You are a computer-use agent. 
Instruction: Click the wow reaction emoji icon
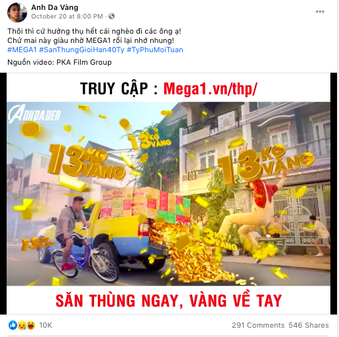(31, 325)
